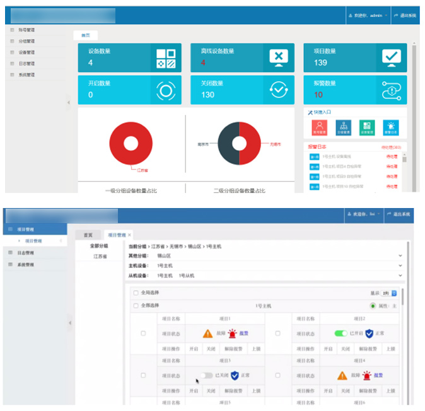Click the 项目3 blue shield status icon
425x411 pixels.
pos(235,376)
